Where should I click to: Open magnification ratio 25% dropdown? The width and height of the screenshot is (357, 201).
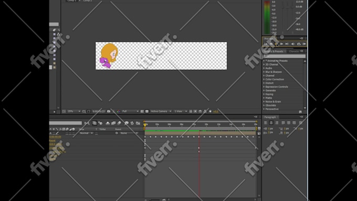pyautogui.click(x=74, y=111)
